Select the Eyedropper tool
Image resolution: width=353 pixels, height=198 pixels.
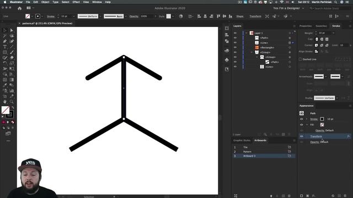[5, 85]
